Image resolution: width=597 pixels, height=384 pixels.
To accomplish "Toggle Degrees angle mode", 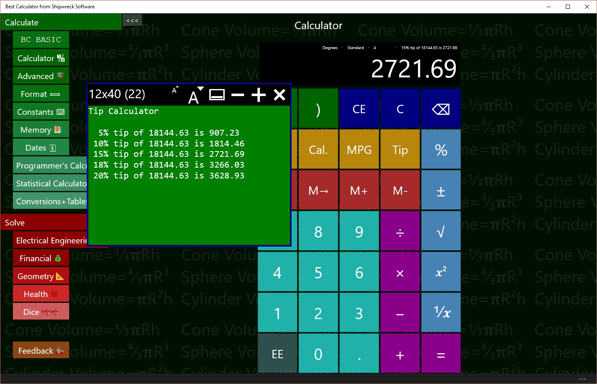I will (330, 47).
